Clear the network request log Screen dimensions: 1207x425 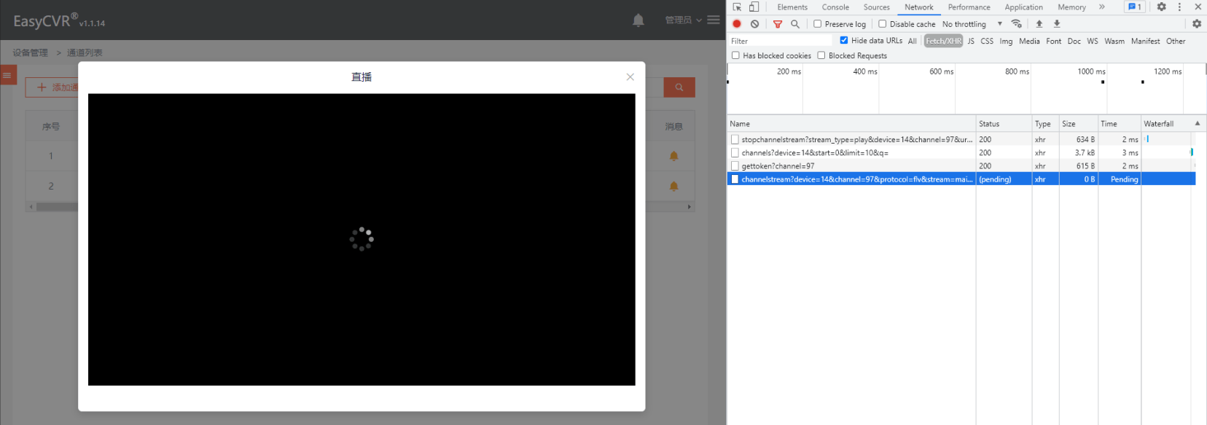[754, 24]
